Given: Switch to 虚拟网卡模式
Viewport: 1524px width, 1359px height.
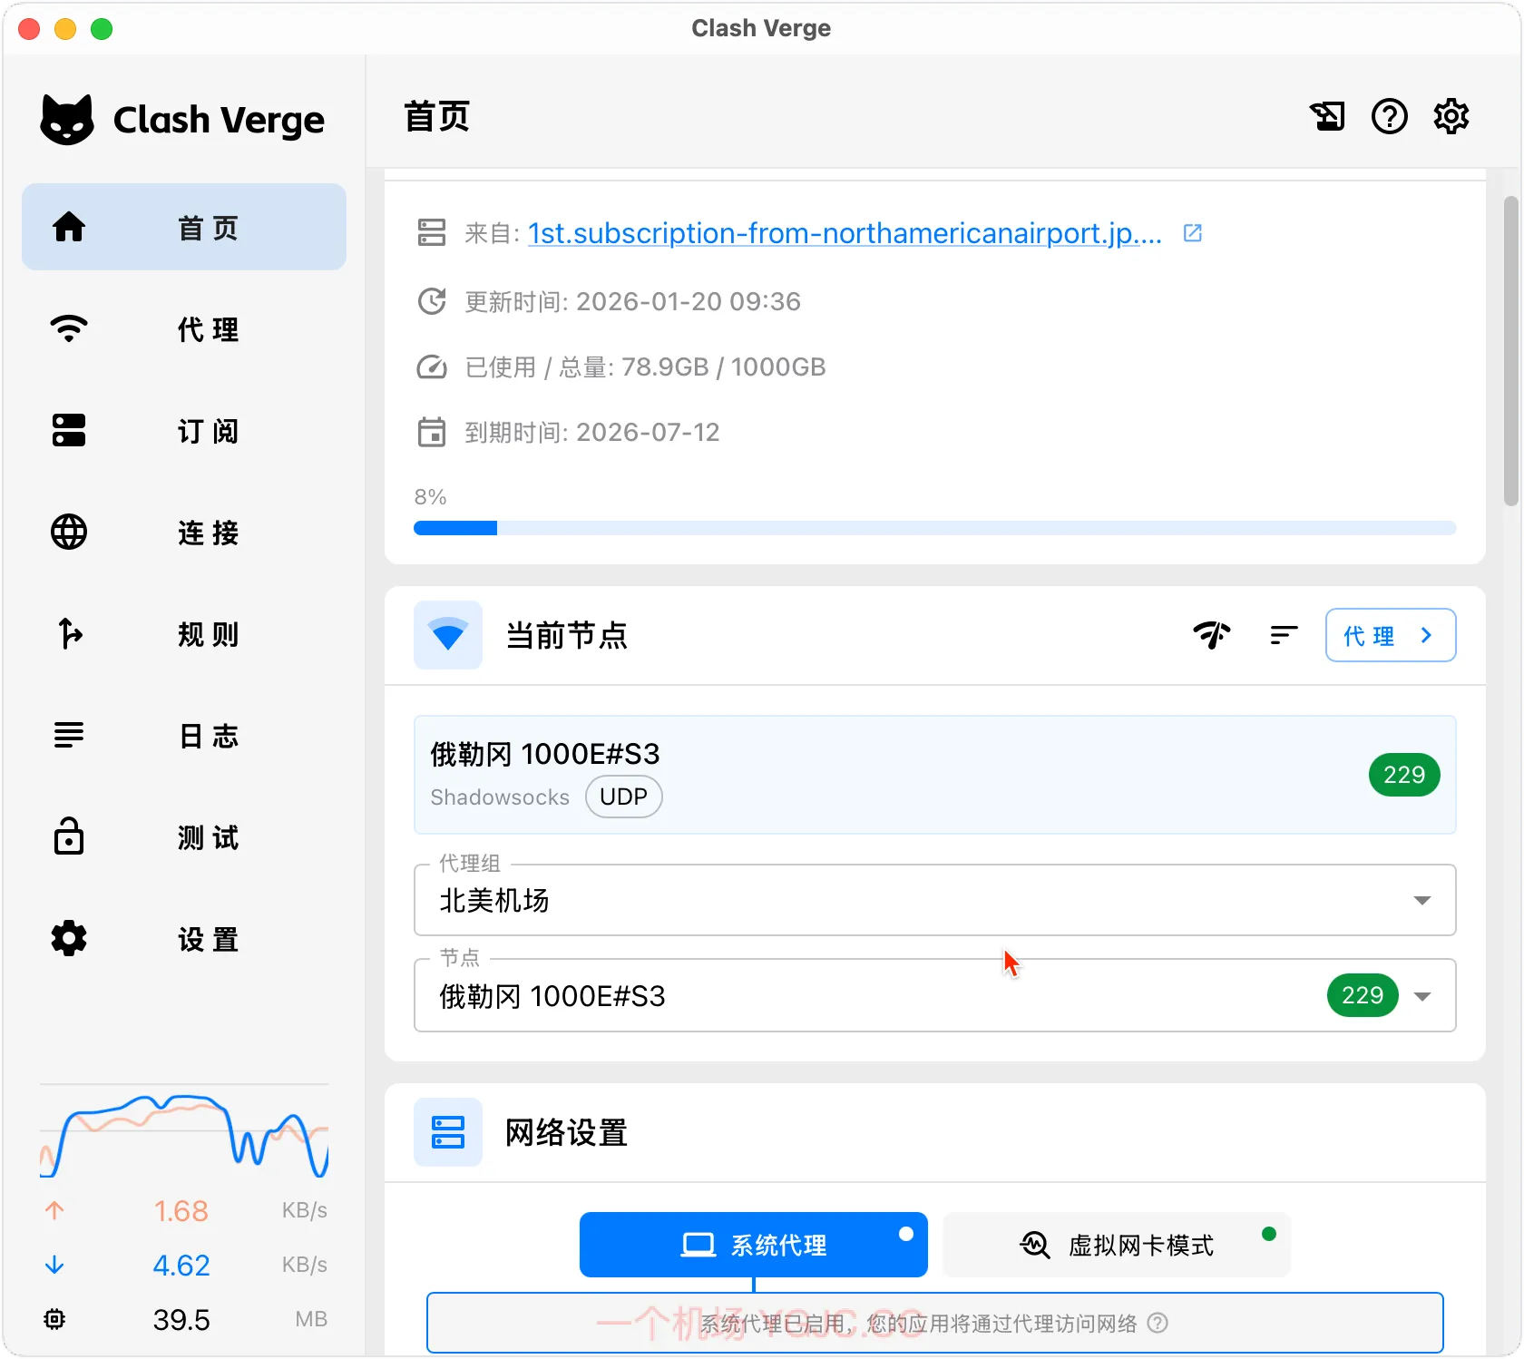Looking at the screenshot, I should pos(1117,1245).
